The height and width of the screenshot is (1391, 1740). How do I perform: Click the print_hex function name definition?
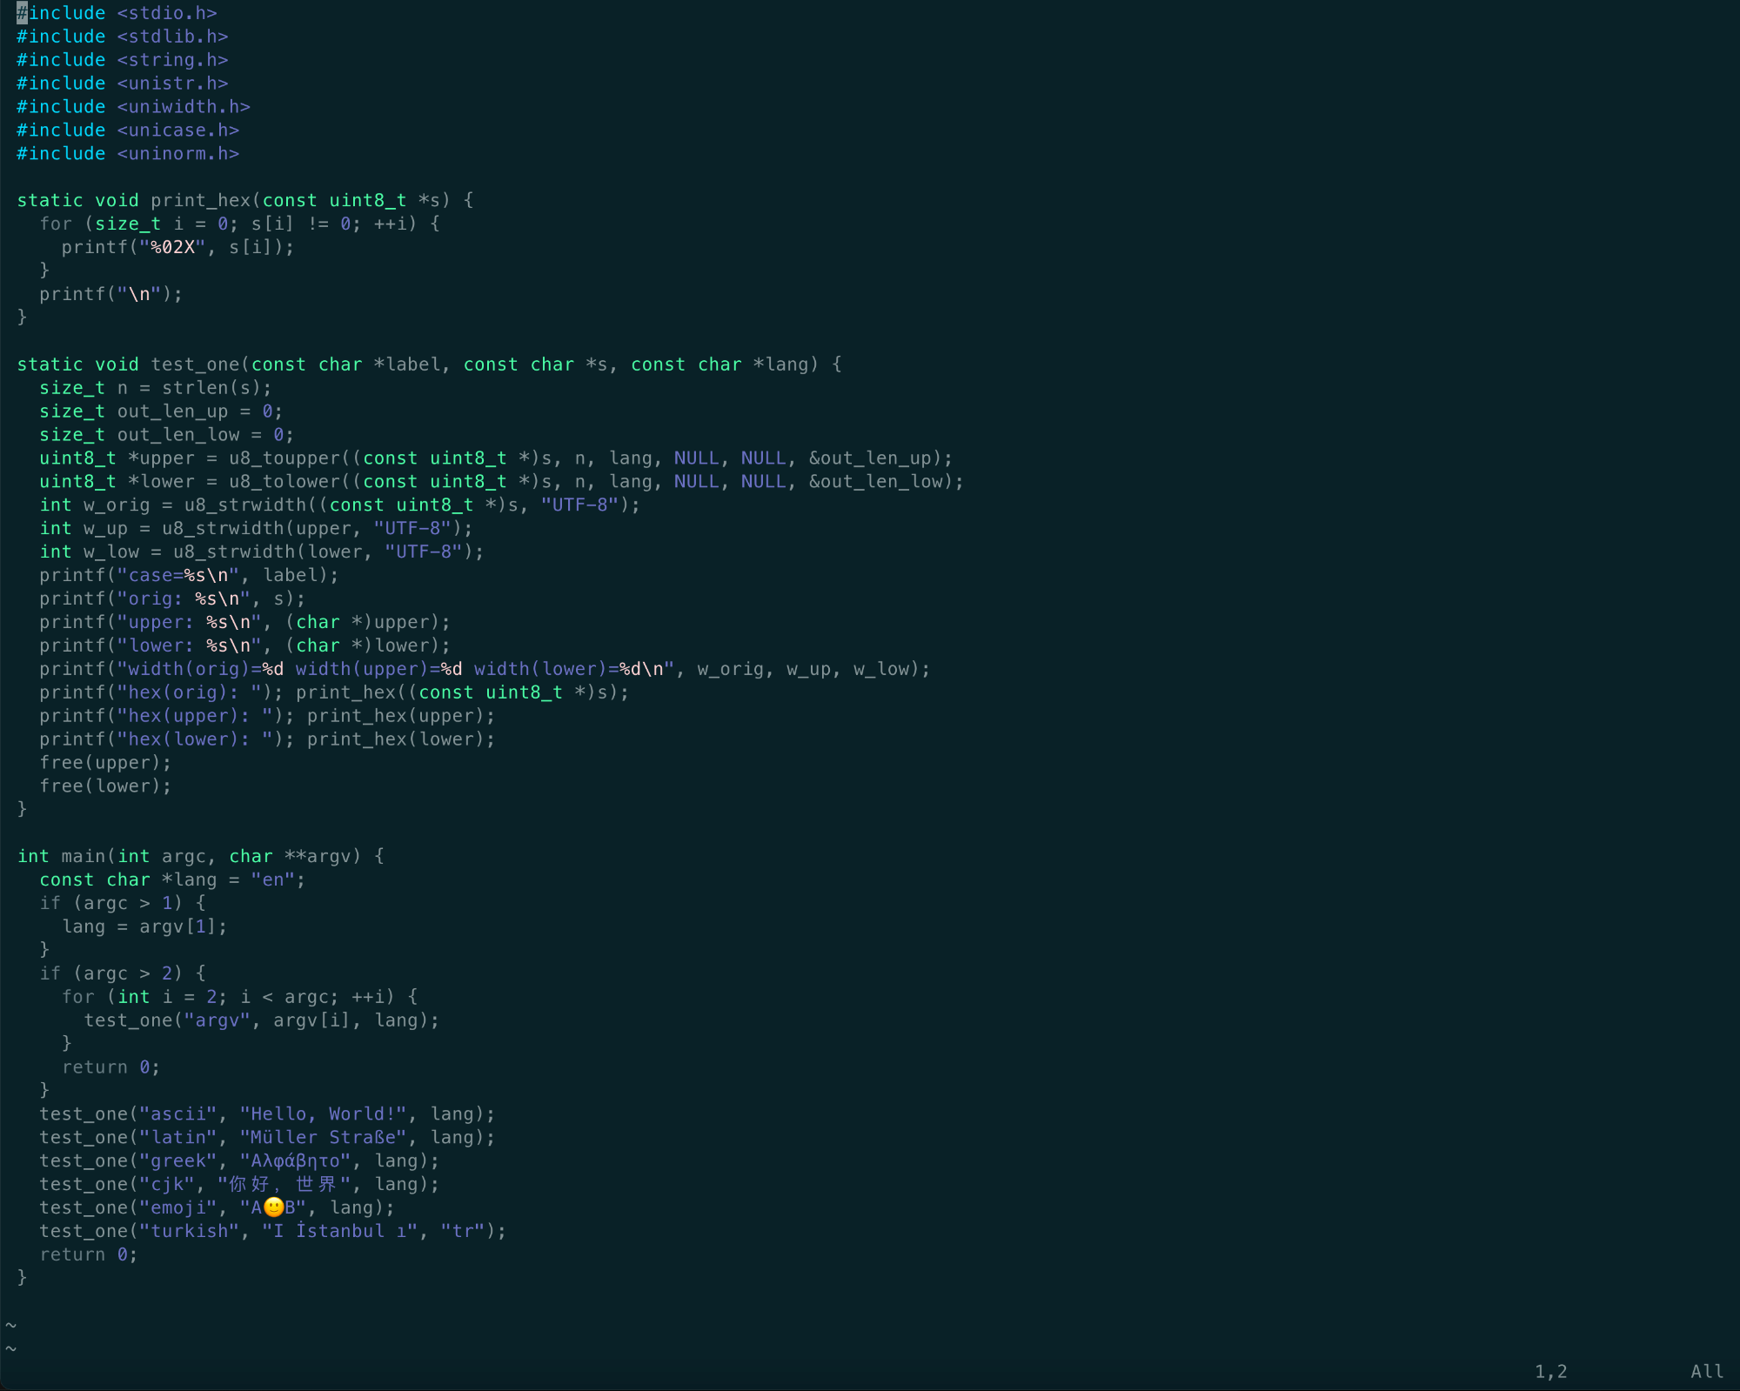click(x=200, y=200)
